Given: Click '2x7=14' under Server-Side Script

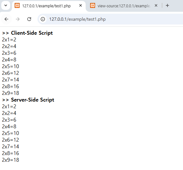Looking at the screenshot, I should (10, 146).
